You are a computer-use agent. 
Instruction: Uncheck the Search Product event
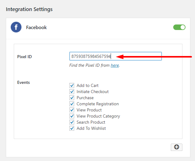tap(72, 122)
